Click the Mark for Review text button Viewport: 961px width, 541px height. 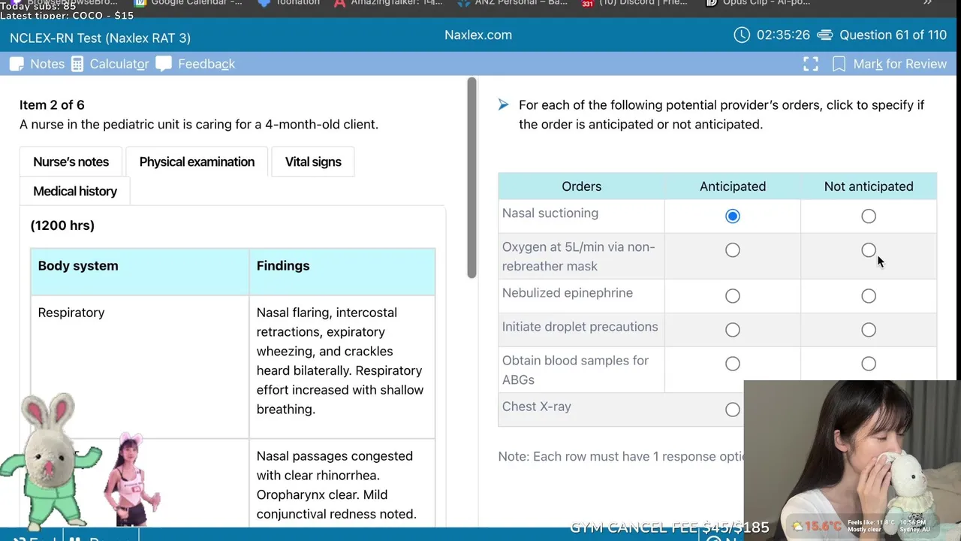(x=899, y=64)
